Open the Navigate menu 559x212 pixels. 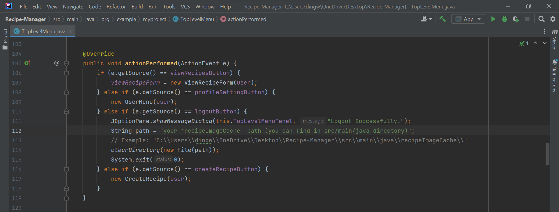73,6
